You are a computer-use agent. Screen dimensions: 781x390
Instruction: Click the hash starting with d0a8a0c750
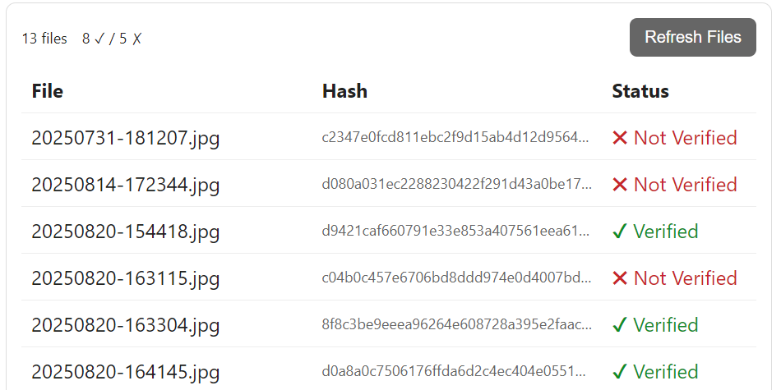pyautogui.click(x=455, y=371)
